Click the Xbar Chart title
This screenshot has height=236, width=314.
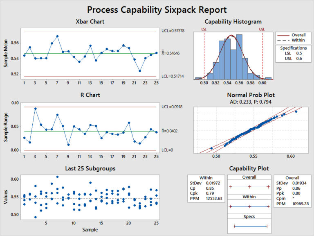90,21
